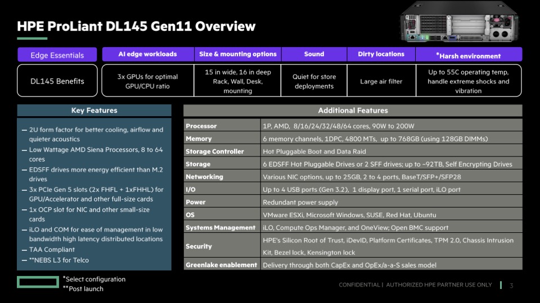Choose the Harsh environment header
The height and width of the screenshot is (303, 540).
pos(468,56)
